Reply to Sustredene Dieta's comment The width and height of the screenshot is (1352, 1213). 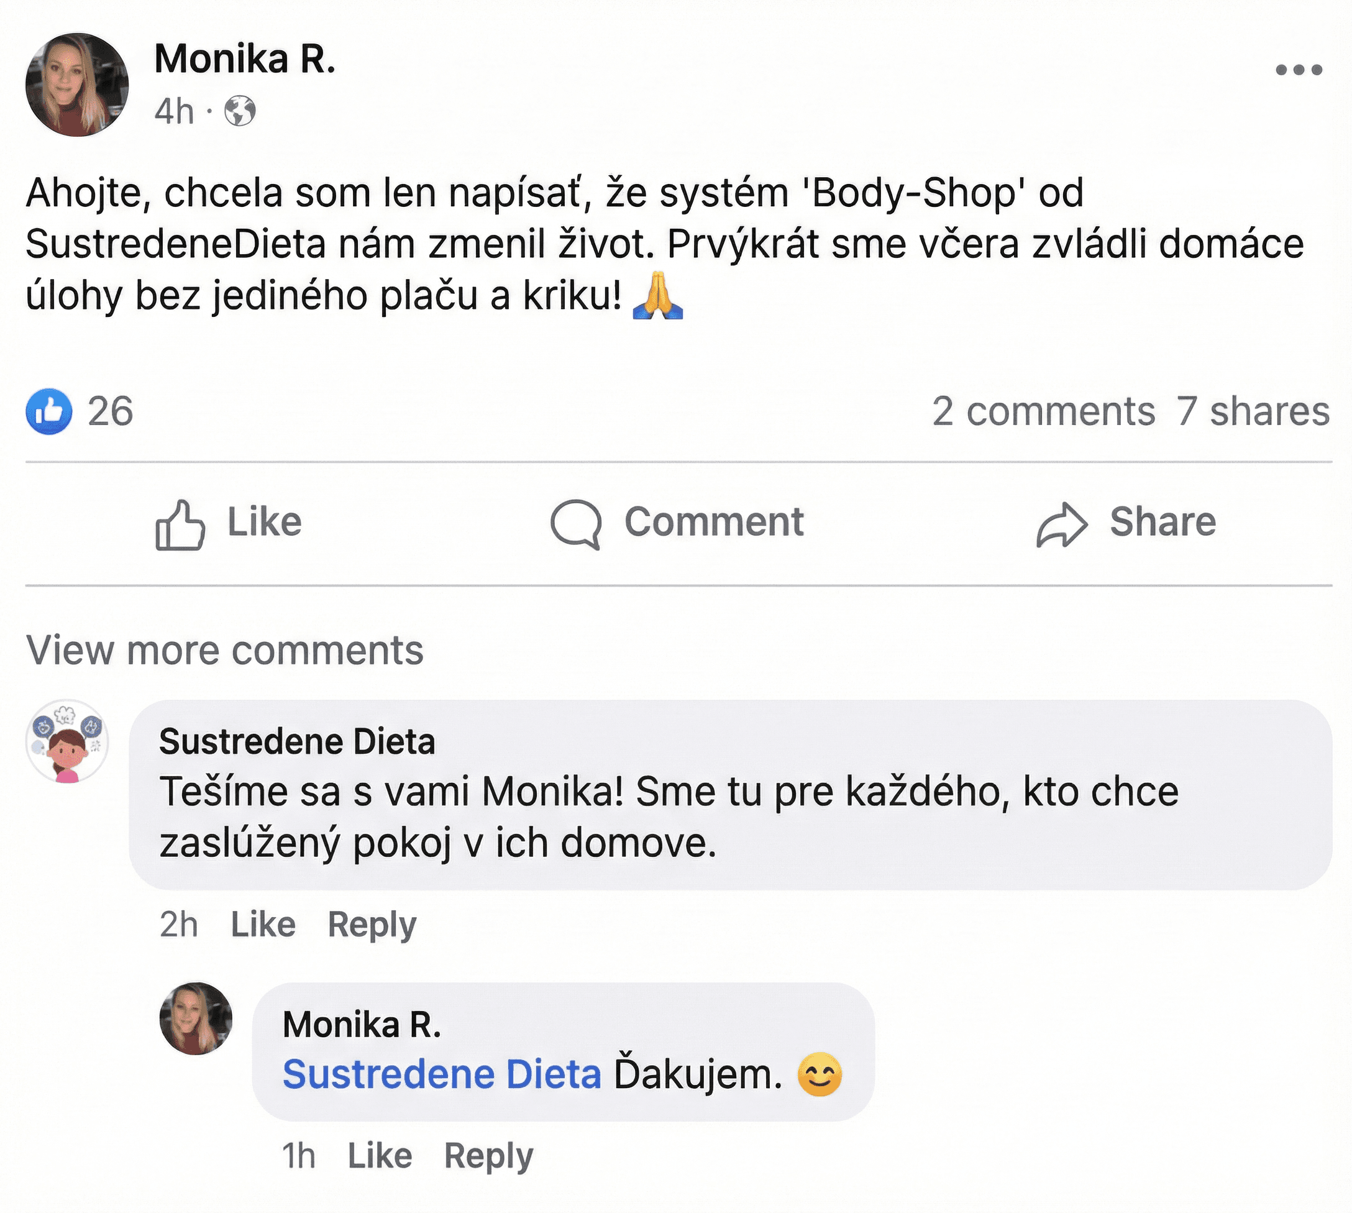370,923
